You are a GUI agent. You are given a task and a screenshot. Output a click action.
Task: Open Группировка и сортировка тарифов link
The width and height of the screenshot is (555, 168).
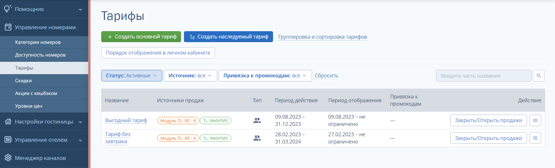coord(322,37)
